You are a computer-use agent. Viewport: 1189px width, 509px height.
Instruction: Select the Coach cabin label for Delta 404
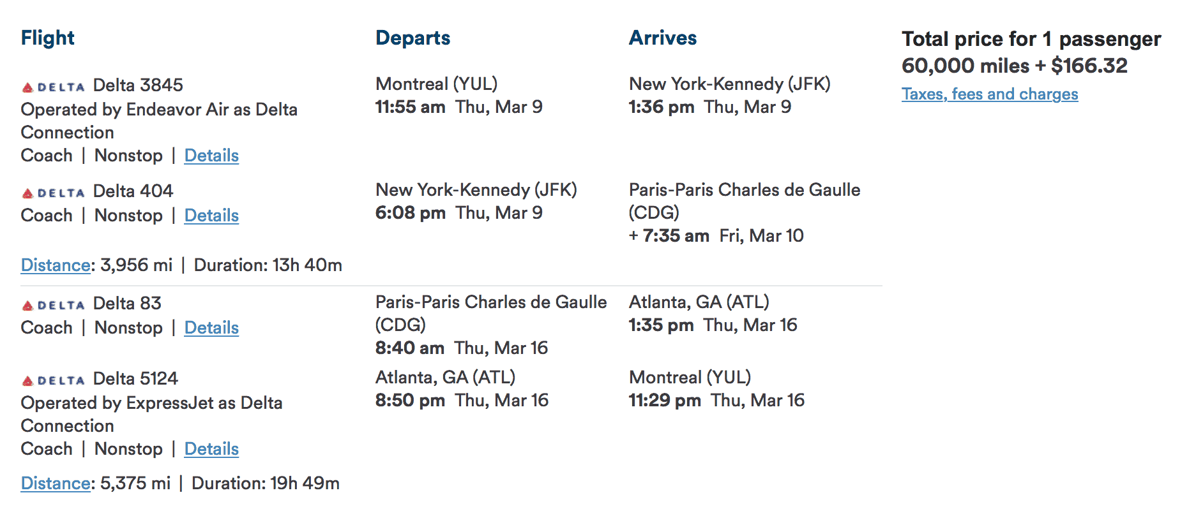click(45, 215)
